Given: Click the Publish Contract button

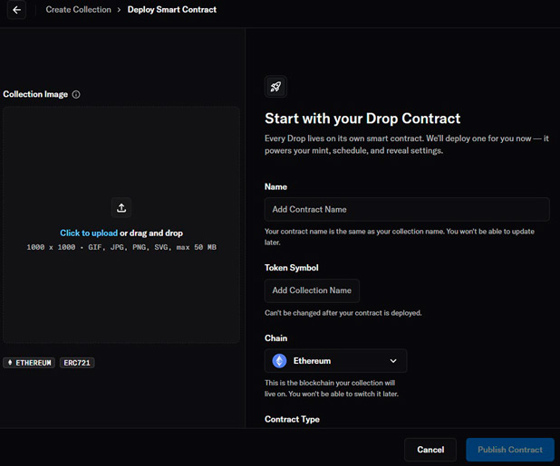Looking at the screenshot, I should pyautogui.click(x=510, y=450).
